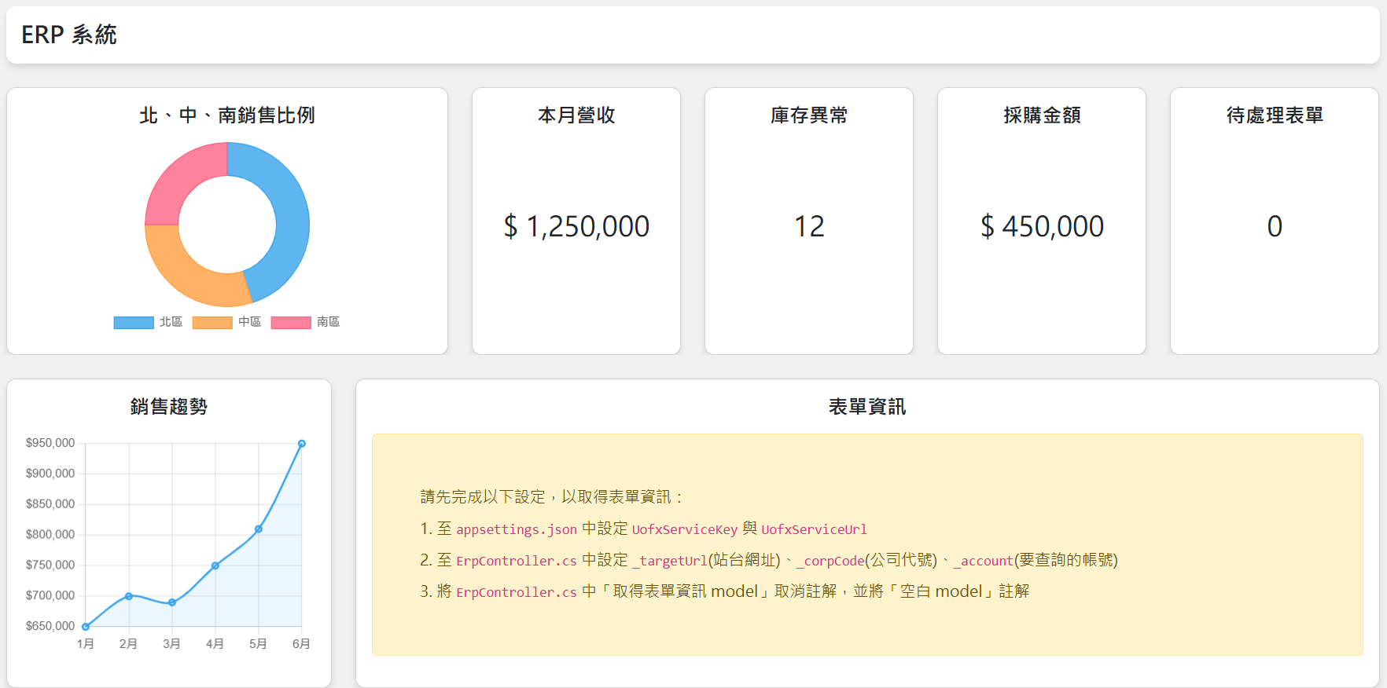Click the _corpCode code text
Screen dimensions: 1387x688
[x=831, y=561]
